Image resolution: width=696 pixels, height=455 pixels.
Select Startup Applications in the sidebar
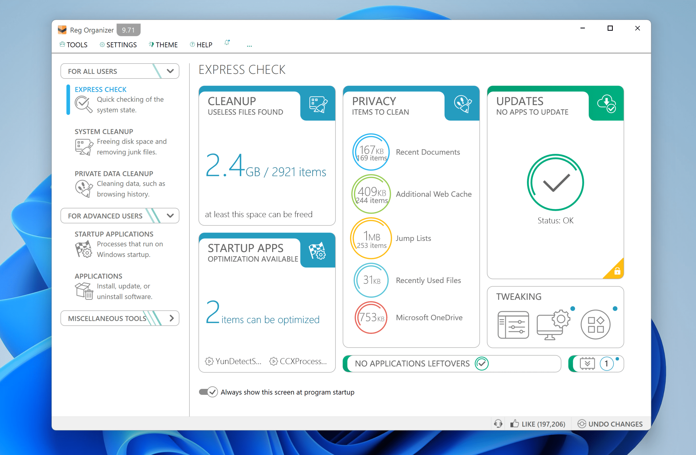coord(120,244)
